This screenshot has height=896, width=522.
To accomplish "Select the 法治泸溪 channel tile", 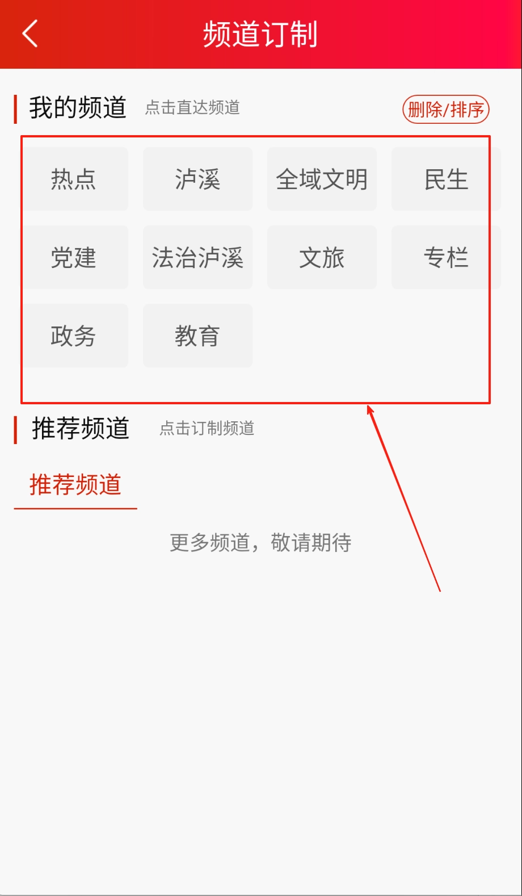I will 197,257.
